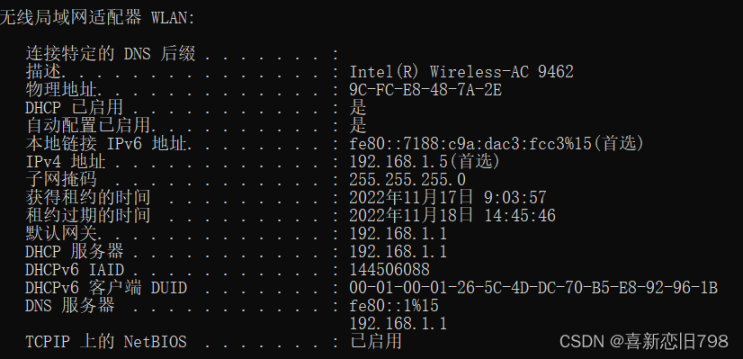Click the 已启用 NetBIOS status text
Image resolution: width=743 pixels, height=359 pixels.
point(376,341)
